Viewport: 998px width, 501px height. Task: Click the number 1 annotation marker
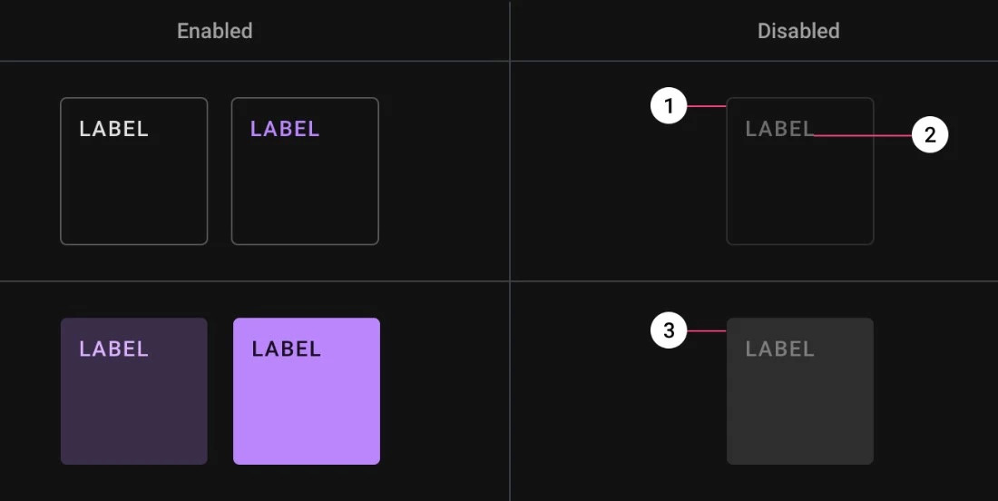[x=669, y=107]
